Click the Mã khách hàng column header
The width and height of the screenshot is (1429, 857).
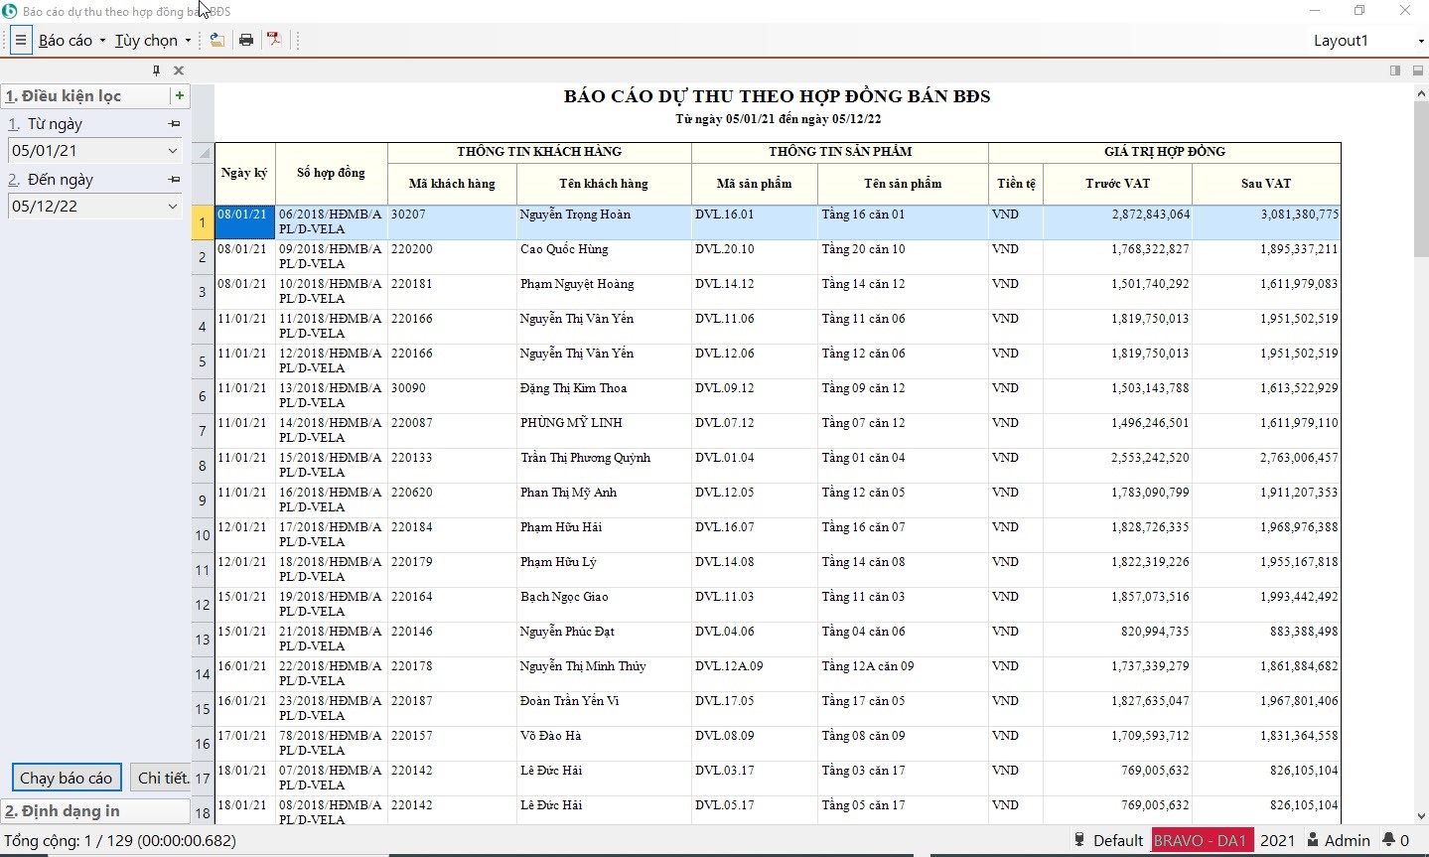452,184
